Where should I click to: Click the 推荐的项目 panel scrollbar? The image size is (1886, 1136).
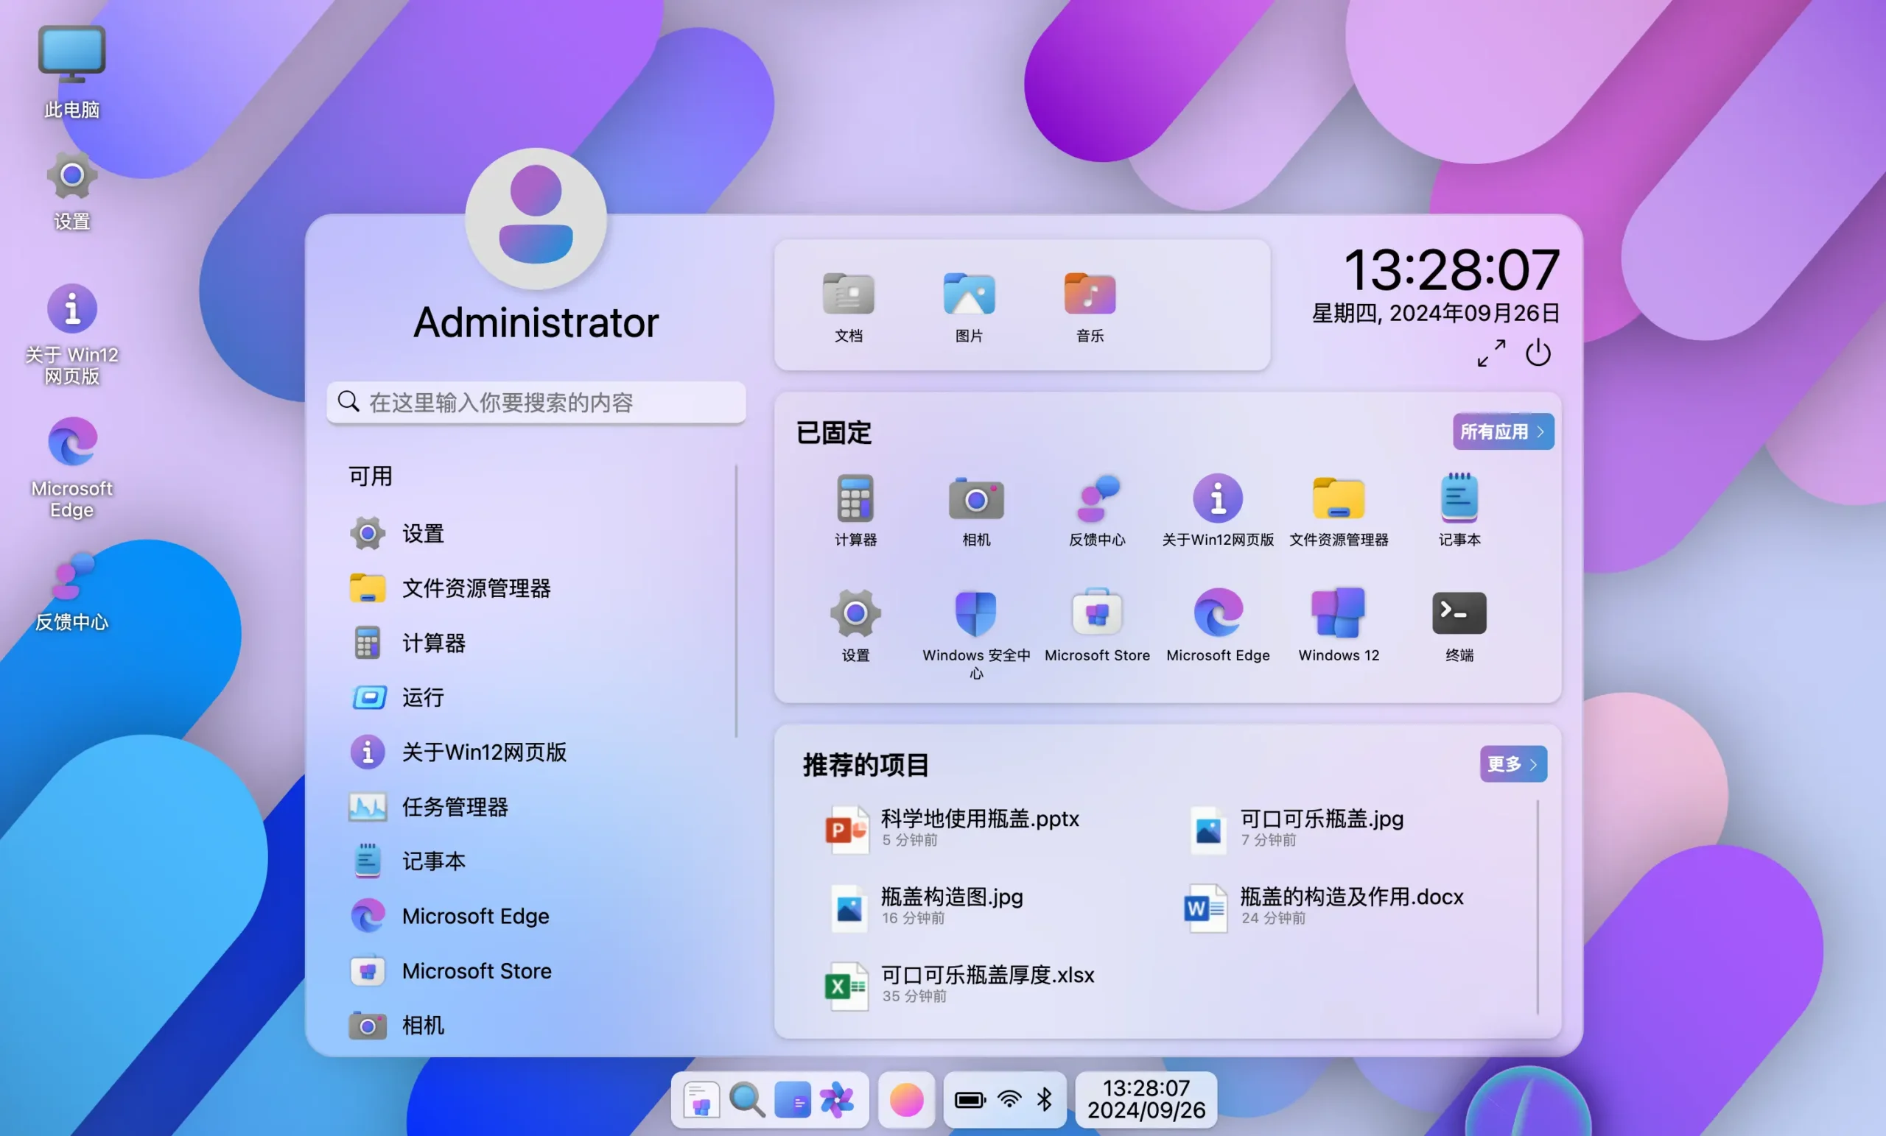click(x=1537, y=906)
